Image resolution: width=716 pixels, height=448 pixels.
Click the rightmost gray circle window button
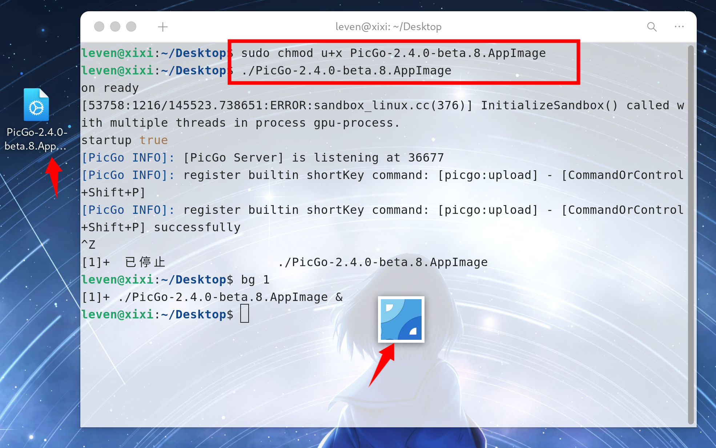131,27
